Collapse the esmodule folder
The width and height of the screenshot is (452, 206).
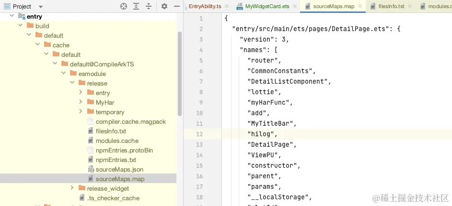63,74
